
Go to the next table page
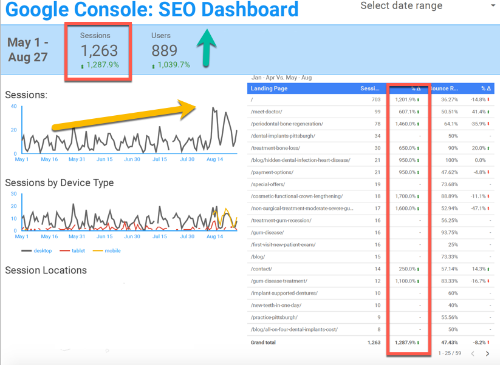click(487, 353)
